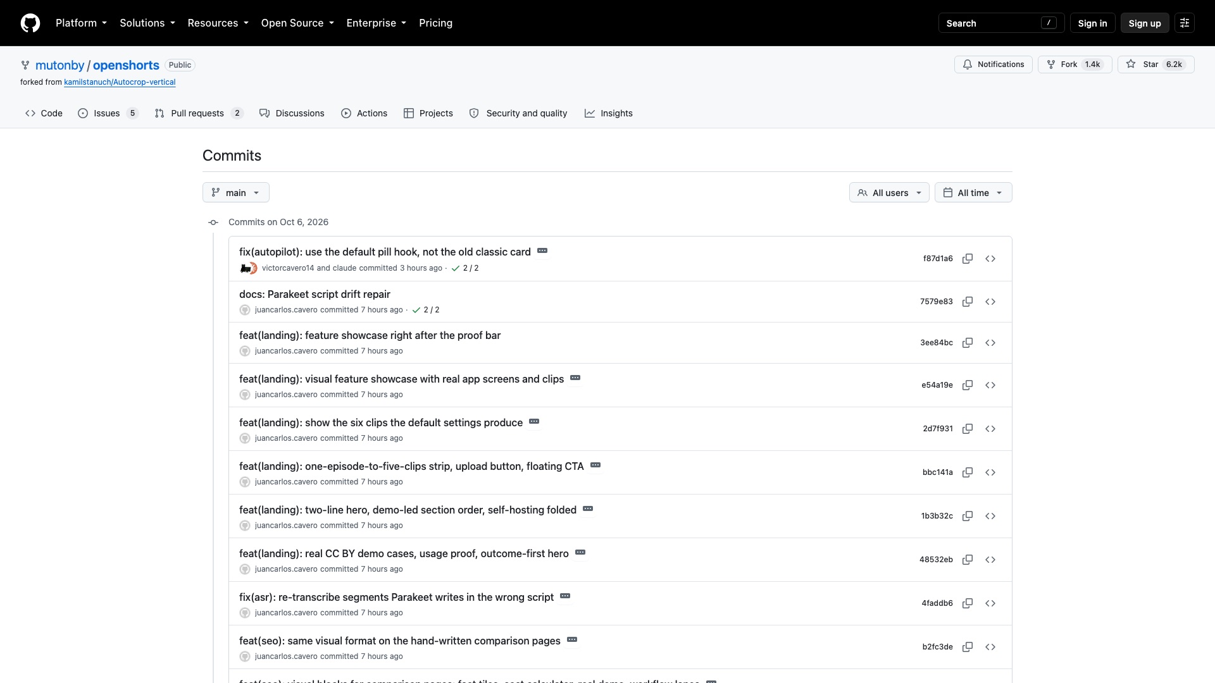Expand description of fix(asr) re-transcribe commit
The width and height of the screenshot is (1215, 683).
(x=565, y=596)
